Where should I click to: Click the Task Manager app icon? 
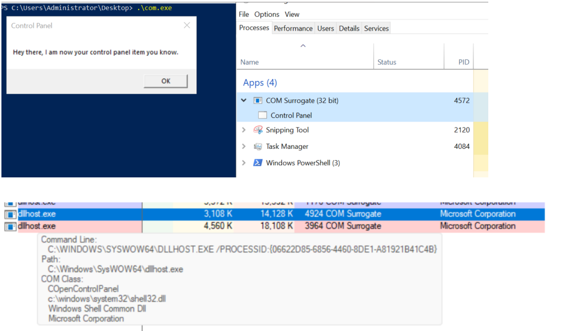[x=258, y=146]
